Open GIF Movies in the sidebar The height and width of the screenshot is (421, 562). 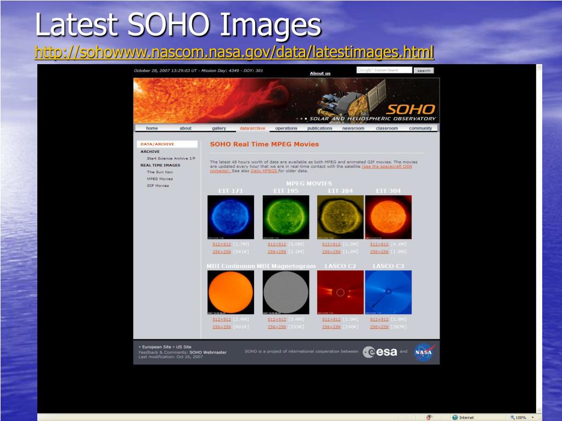click(158, 185)
